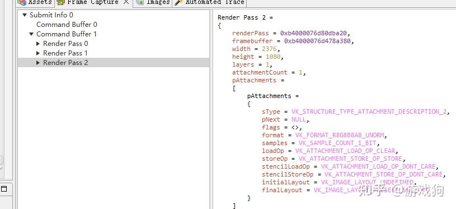The width and height of the screenshot is (456, 209).
Task: Click the height value 1080
Action: tap(272, 57)
